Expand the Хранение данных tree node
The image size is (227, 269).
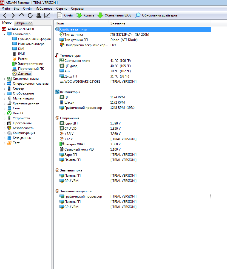pyautogui.click(x=4, y=103)
